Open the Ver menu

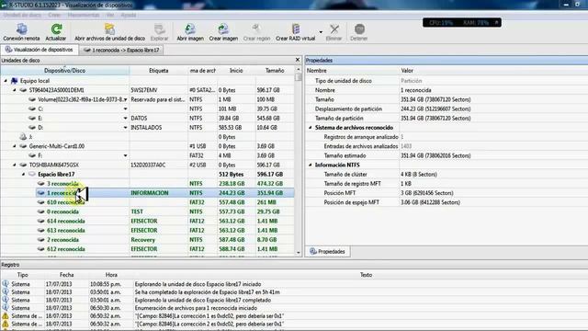point(110,15)
